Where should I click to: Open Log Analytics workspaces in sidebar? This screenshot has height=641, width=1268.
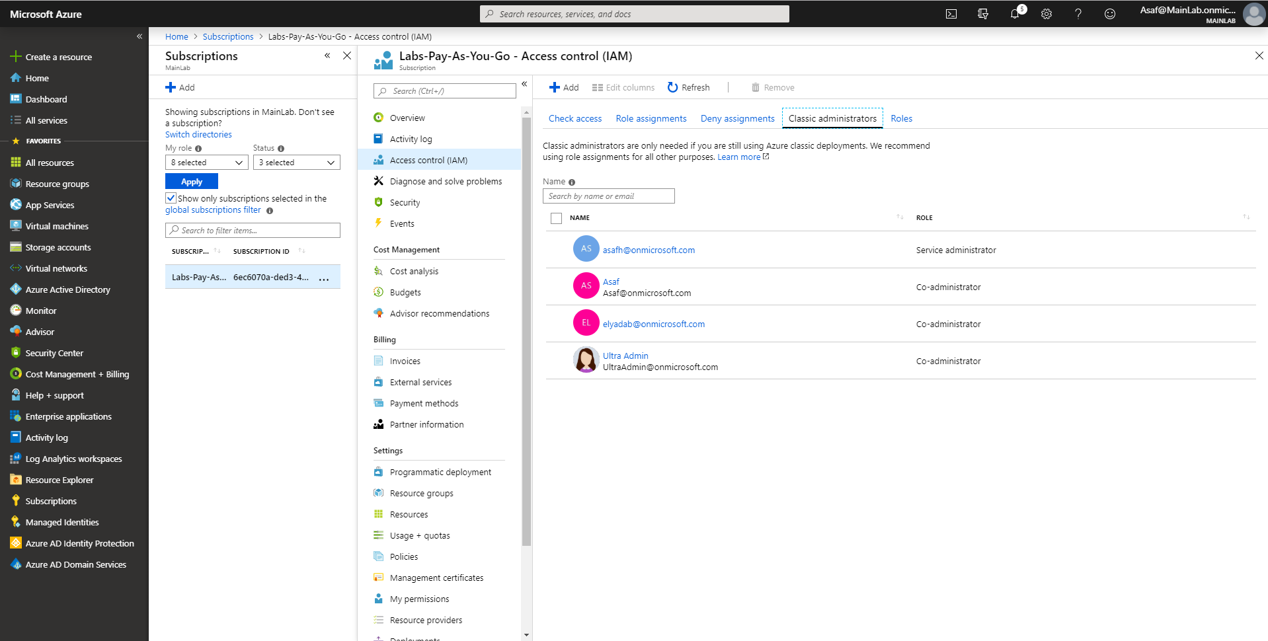point(73,459)
